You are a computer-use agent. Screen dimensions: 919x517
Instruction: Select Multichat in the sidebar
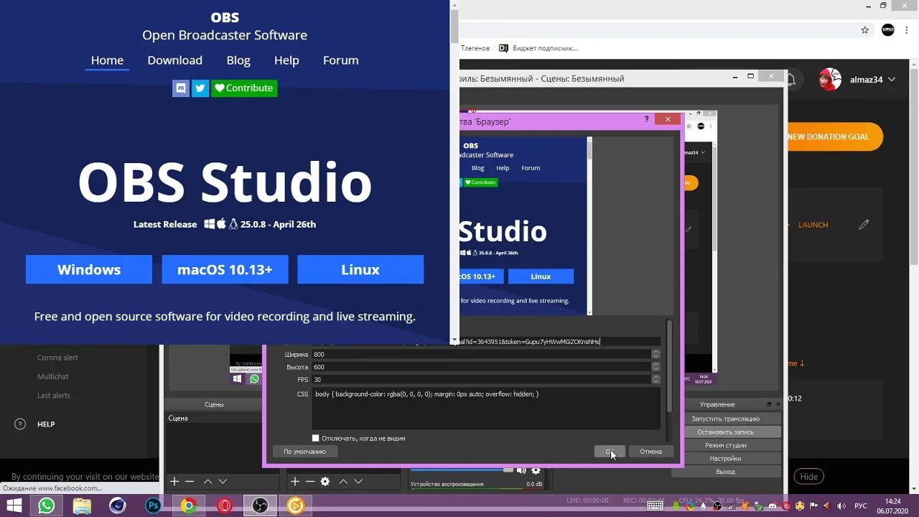53,376
